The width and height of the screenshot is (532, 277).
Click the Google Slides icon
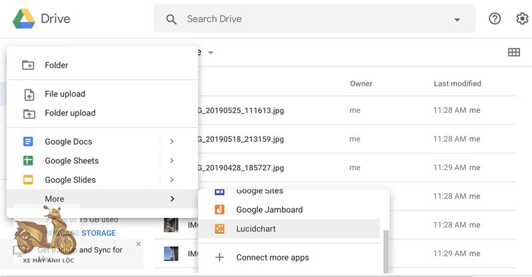point(28,179)
